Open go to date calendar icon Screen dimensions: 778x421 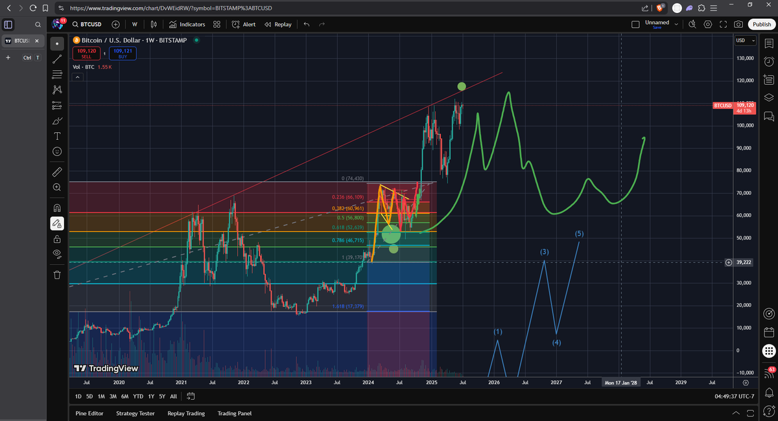point(191,396)
